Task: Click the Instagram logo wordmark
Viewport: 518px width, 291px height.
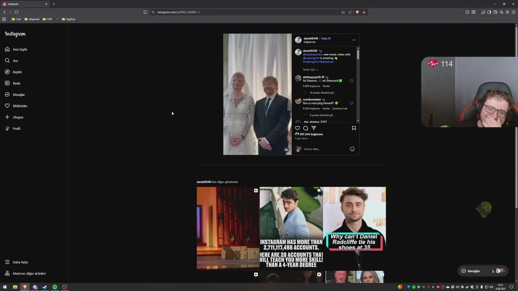Action: click(15, 34)
